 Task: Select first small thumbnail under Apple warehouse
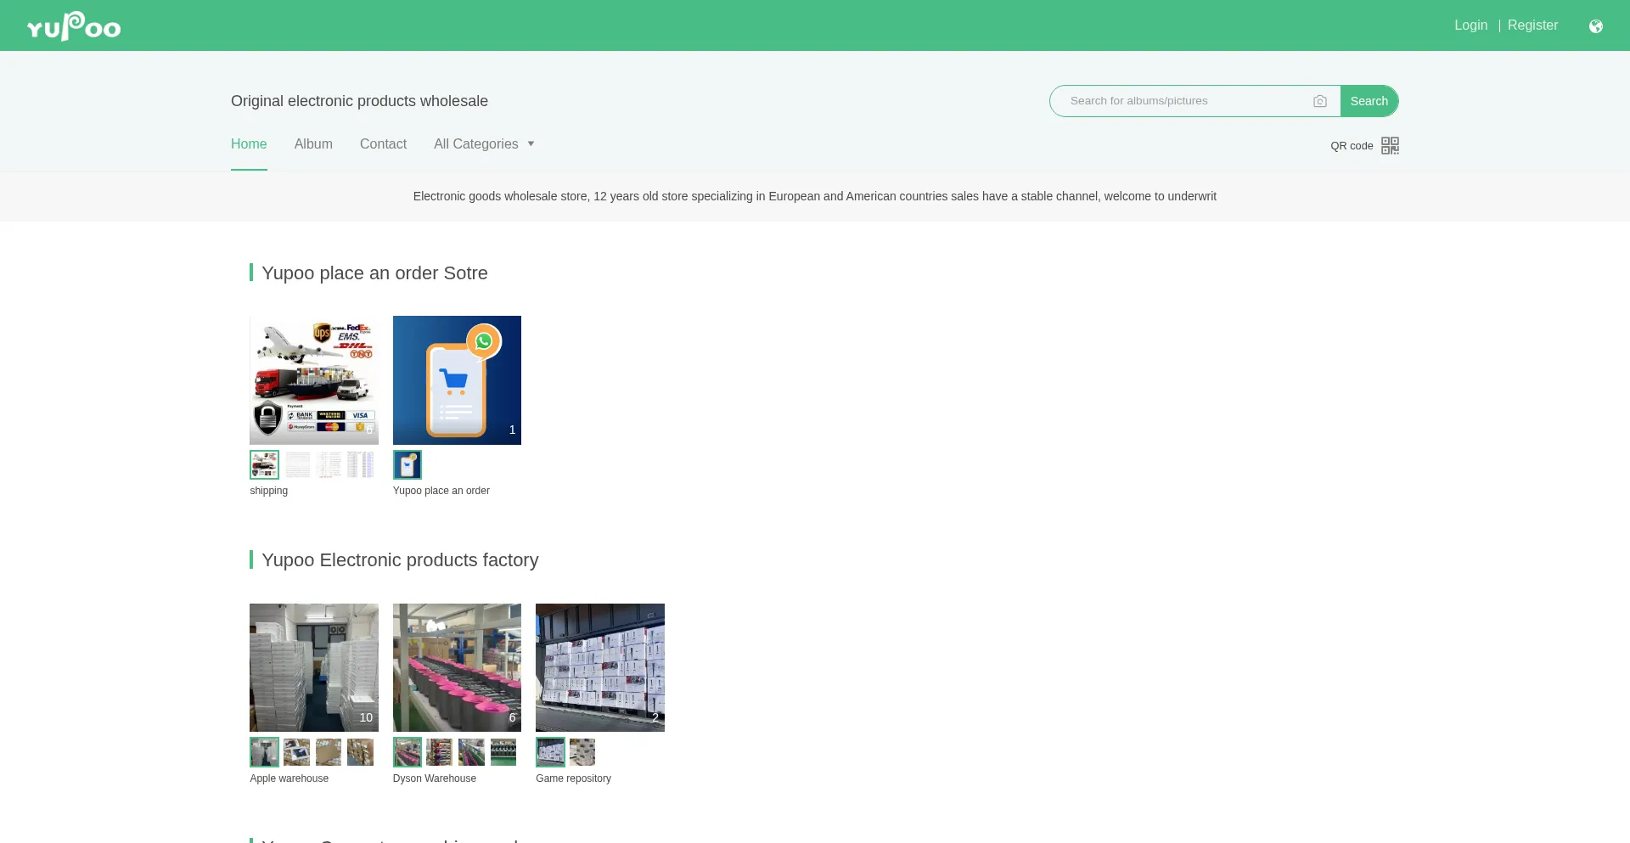(x=264, y=752)
